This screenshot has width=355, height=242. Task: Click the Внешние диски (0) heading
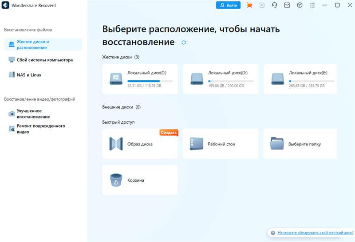coord(121,107)
